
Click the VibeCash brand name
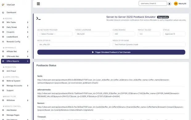click(x=11, y=5)
